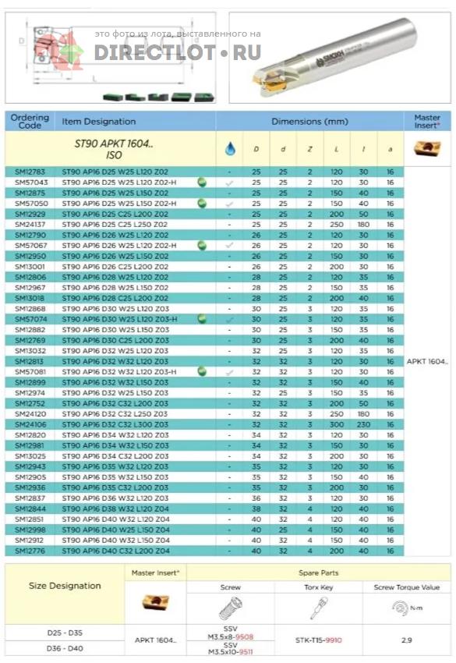
Task: Click the Ordering Code column header
Action: [x=30, y=122]
